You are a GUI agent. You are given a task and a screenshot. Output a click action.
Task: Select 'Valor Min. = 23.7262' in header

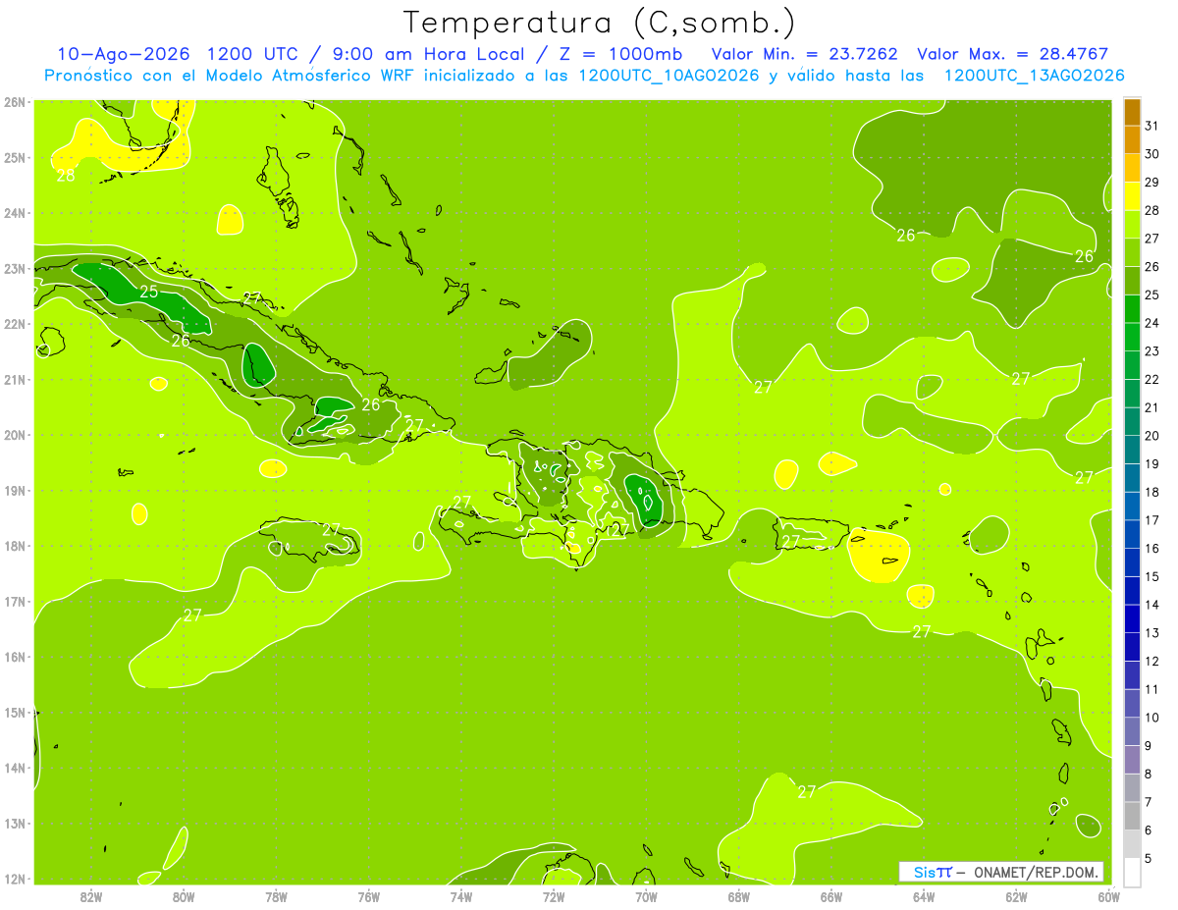(x=804, y=54)
